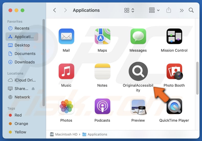
Task: Click the "Mission Control" label text
Action: coord(174,50)
